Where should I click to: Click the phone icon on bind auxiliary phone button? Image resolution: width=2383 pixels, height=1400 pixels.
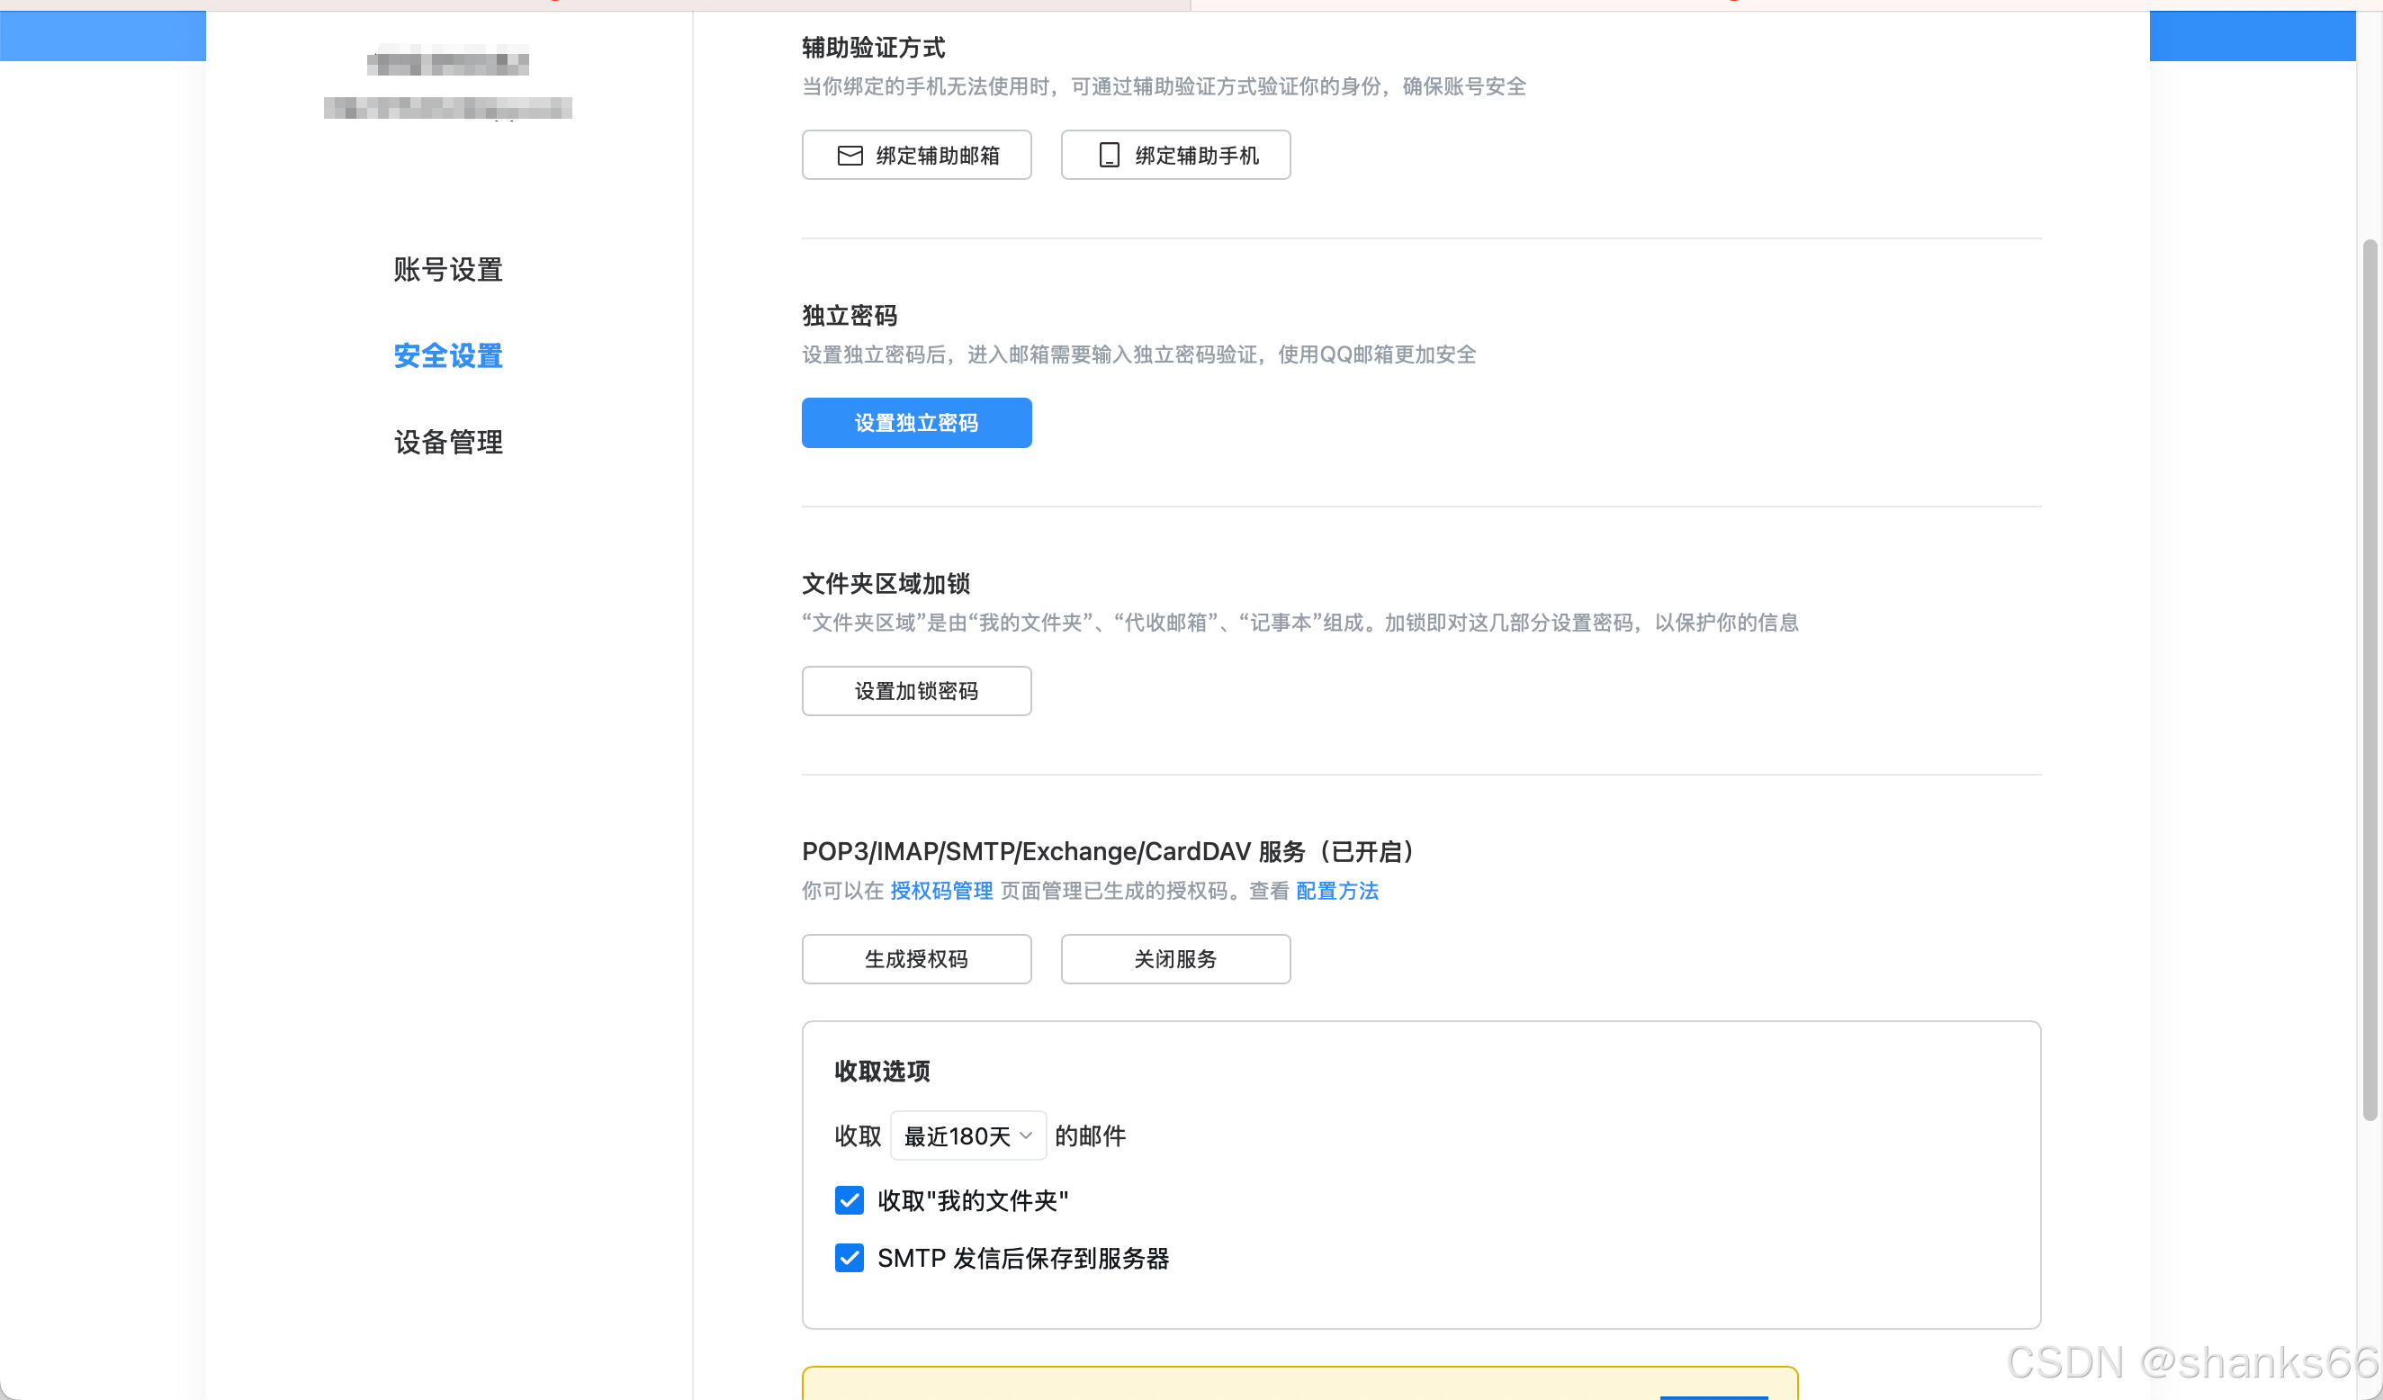click(1109, 155)
